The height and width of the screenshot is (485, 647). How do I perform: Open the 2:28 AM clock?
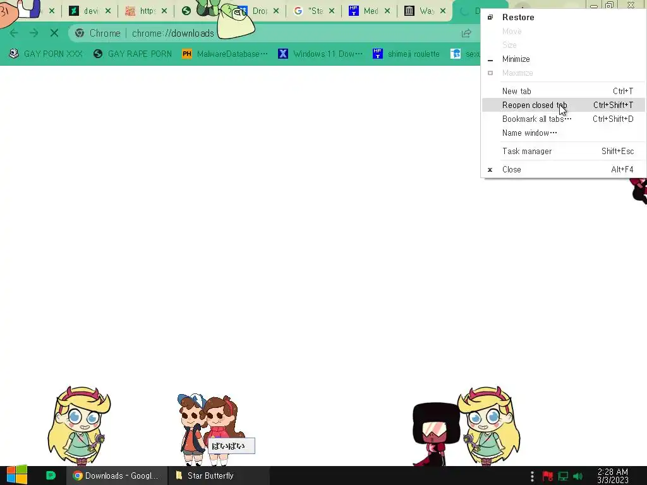[x=613, y=476]
